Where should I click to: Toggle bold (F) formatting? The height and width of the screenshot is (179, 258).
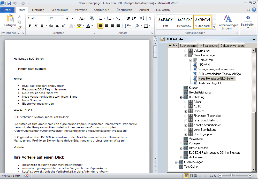tap(30, 26)
